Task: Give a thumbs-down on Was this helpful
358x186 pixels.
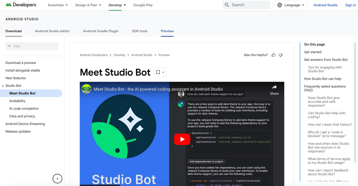Action: (280, 55)
